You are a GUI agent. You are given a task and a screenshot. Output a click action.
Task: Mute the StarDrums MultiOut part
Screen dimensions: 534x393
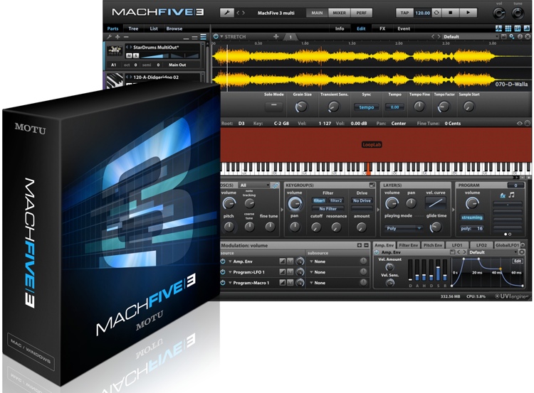coord(129,55)
